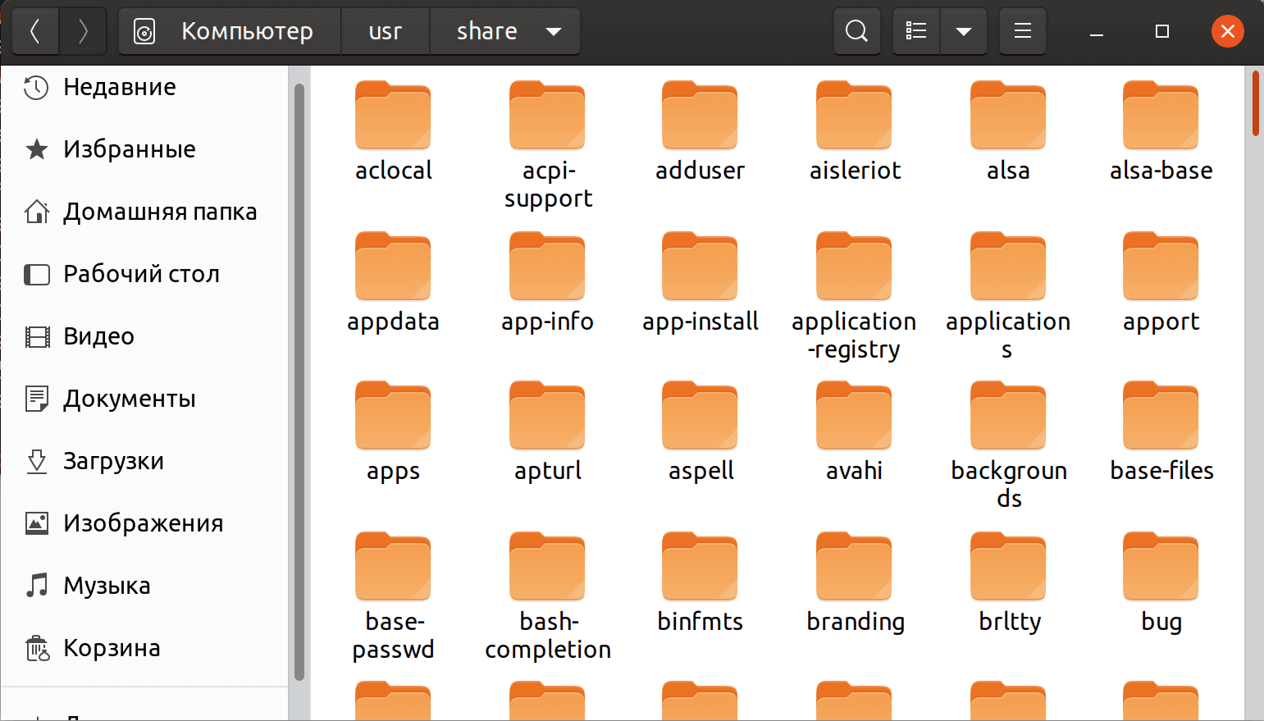The height and width of the screenshot is (721, 1264).
Task: Open Рабочий стол in sidebar
Action: pyautogui.click(x=144, y=274)
